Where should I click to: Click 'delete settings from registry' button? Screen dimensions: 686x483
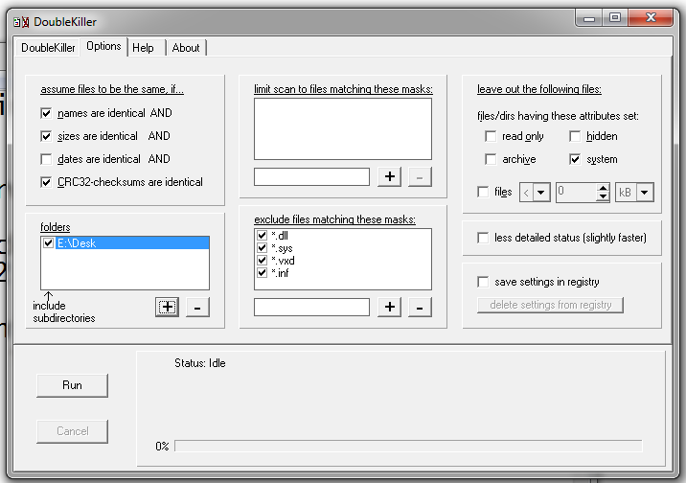550,305
